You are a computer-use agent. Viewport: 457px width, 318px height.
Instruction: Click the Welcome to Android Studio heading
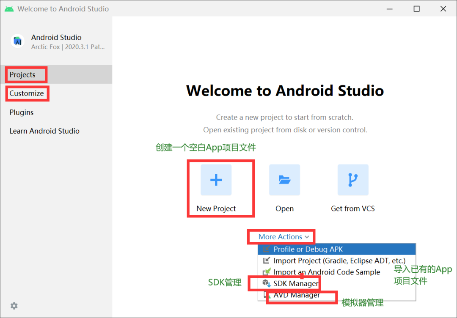click(x=285, y=90)
